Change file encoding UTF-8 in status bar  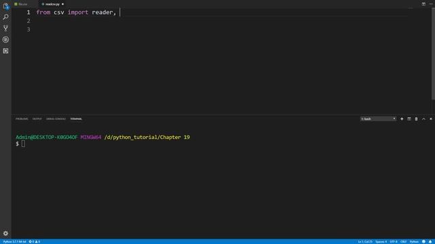coord(394,241)
